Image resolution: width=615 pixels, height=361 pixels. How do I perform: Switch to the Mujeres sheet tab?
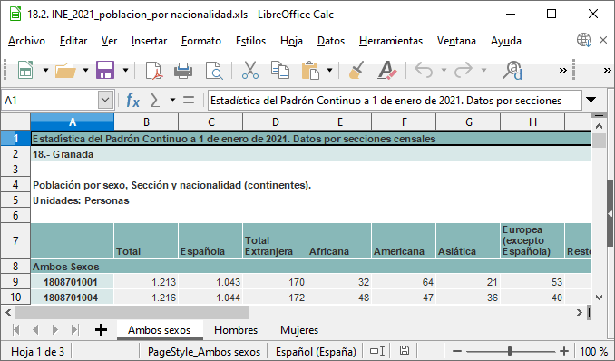coord(299,330)
